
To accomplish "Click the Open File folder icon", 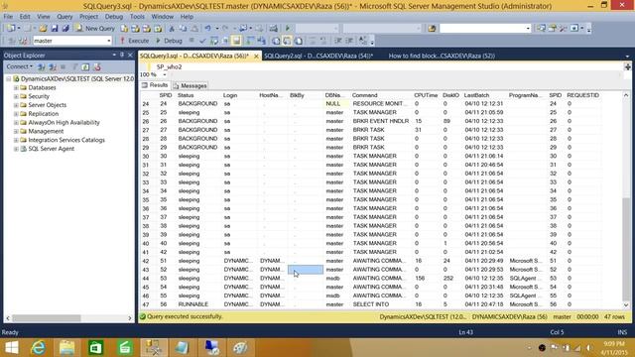I will [x=43, y=29].
